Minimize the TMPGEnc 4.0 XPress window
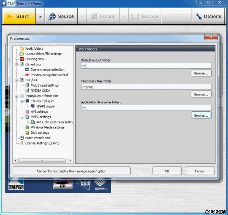 tap(201, 3)
